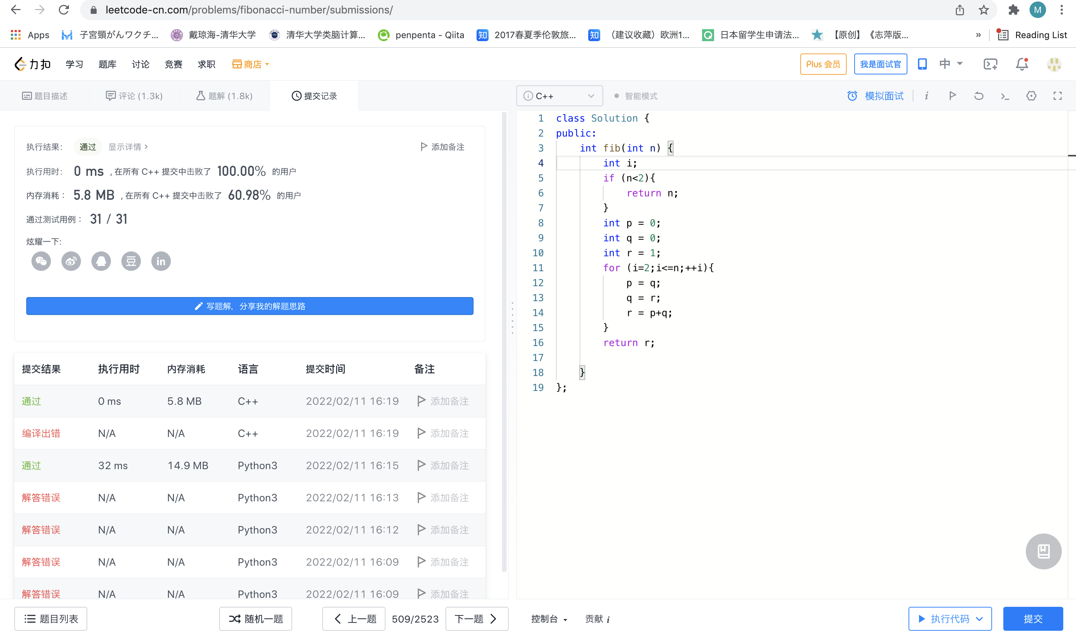Open the terminal console icon in editor toolbar
This screenshot has height=633, width=1076.
point(1005,96)
